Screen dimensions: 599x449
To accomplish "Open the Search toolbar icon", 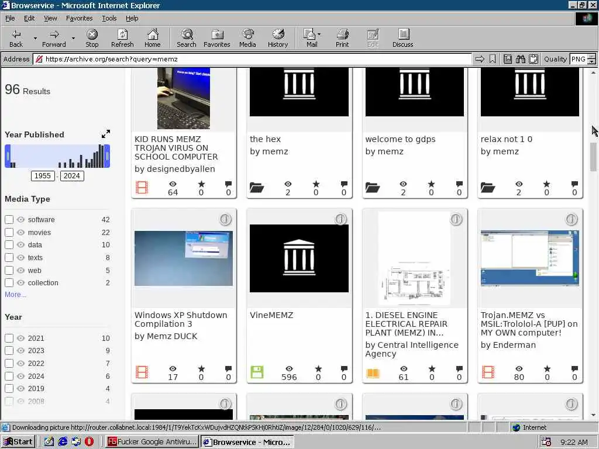I will coord(187,38).
